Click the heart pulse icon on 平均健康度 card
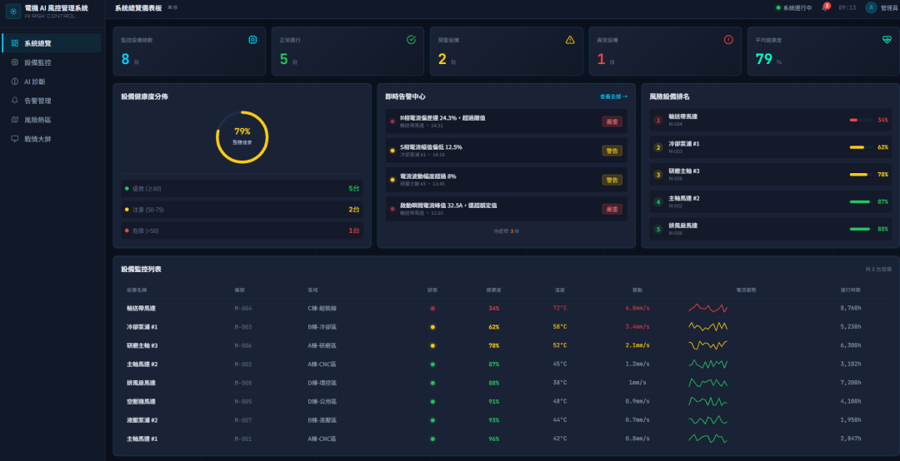The width and height of the screenshot is (900, 461). tap(887, 40)
